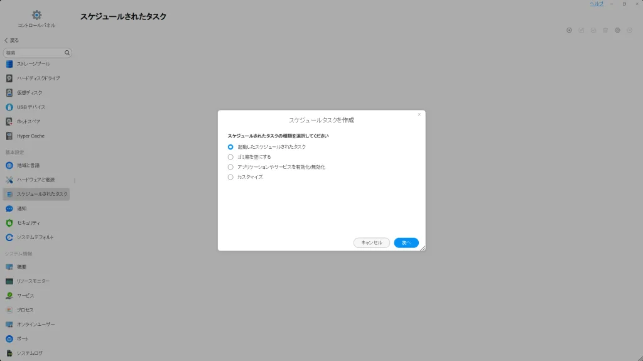The image size is (643, 361).
Task: Click ハードウェアと電源 tools icon
Action: tap(9, 180)
